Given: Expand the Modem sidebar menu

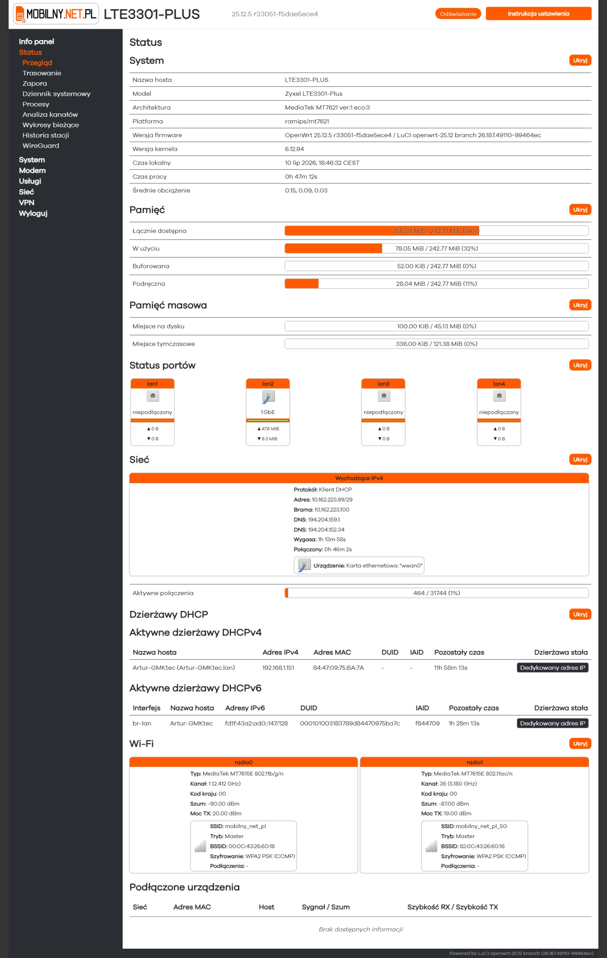Looking at the screenshot, I should (x=32, y=170).
